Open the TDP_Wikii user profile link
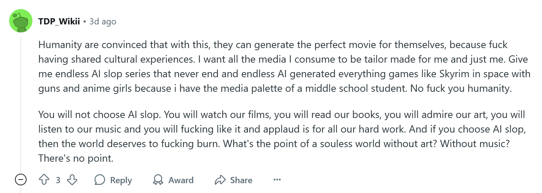Viewport: 542px width, 193px height. [x=59, y=21]
